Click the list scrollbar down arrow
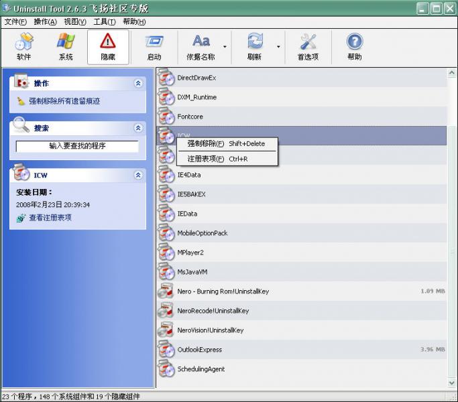 [451, 383]
